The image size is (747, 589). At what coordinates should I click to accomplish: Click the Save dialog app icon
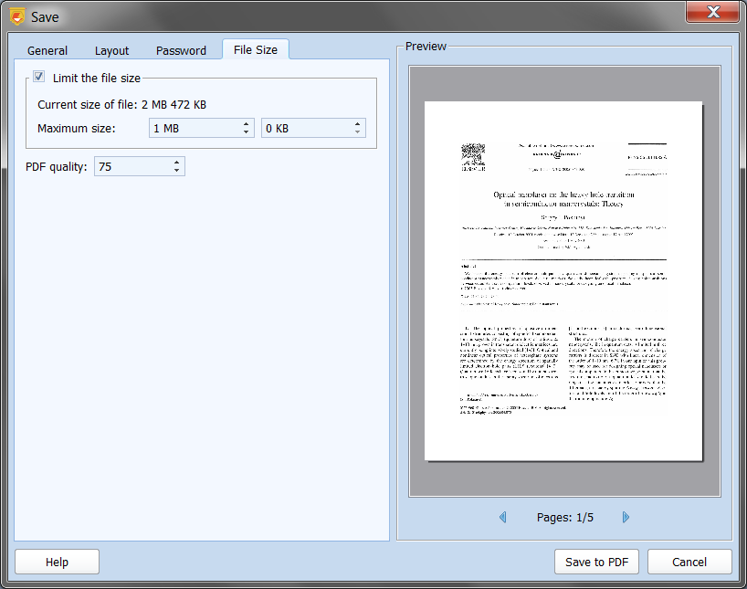pyautogui.click(x=16, y=16)
